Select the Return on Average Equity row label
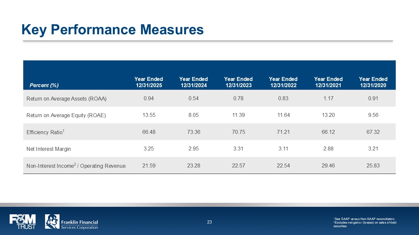Screen dimensions: 419x235 pyautogui.click(x=66, y=115)
